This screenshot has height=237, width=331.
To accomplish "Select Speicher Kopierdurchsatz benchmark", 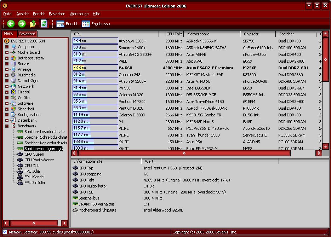I will click(x=46, y=143).
